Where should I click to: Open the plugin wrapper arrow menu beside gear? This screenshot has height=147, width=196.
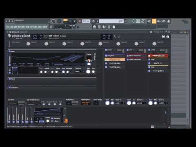click(7, 32)
